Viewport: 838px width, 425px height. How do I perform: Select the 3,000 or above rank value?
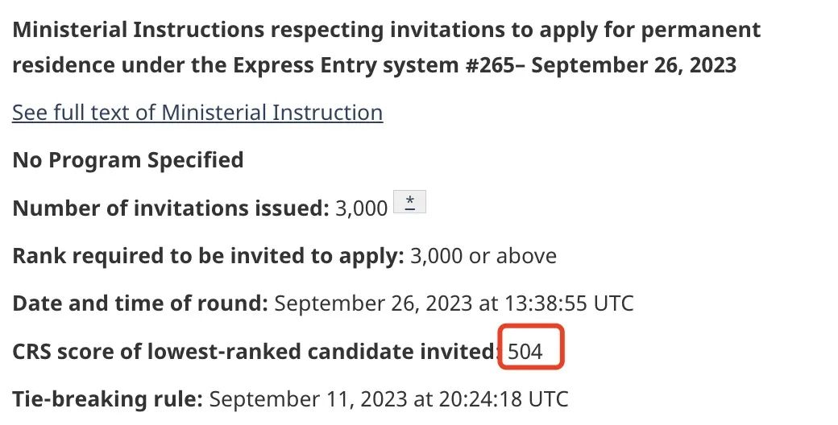(x=483, y=256)
